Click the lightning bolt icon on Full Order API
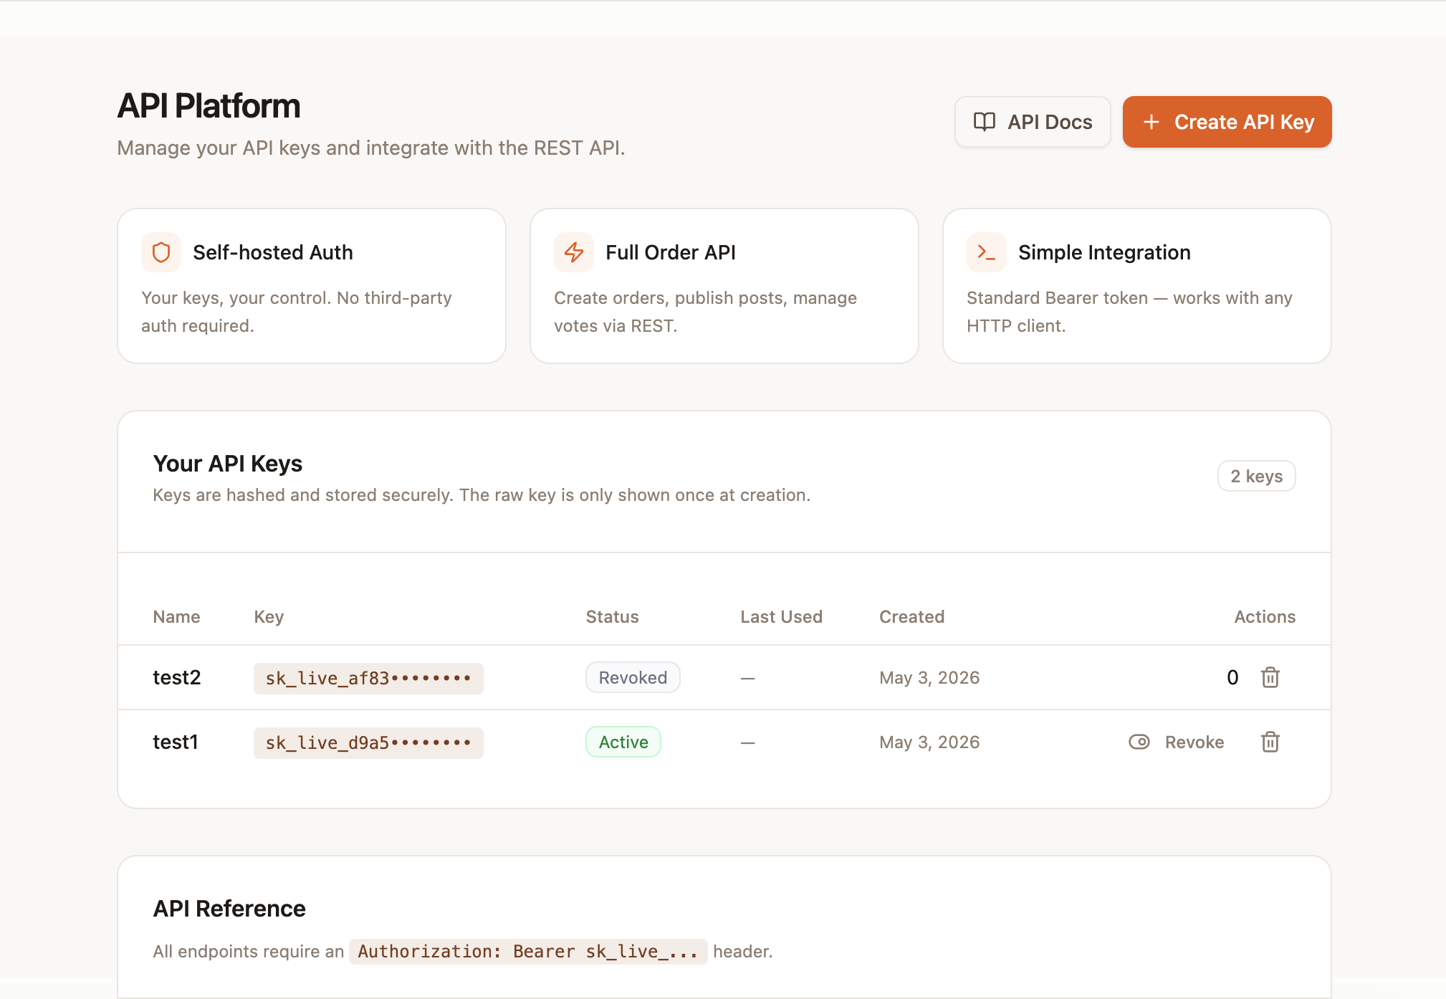Screen dimensions: 1446x999 [x=574, y=252]
